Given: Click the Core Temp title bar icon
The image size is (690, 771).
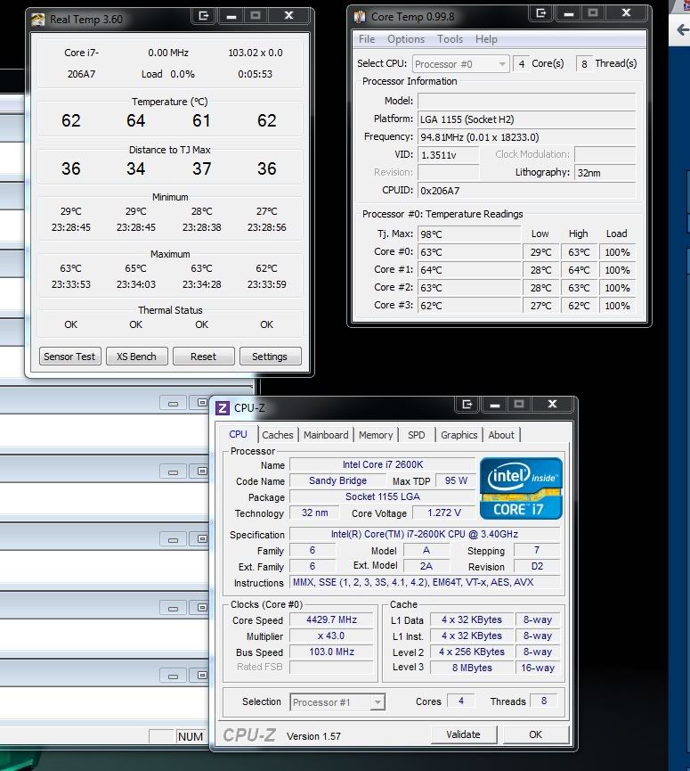Looking at the screenshot, I should (x=359, y=16).
